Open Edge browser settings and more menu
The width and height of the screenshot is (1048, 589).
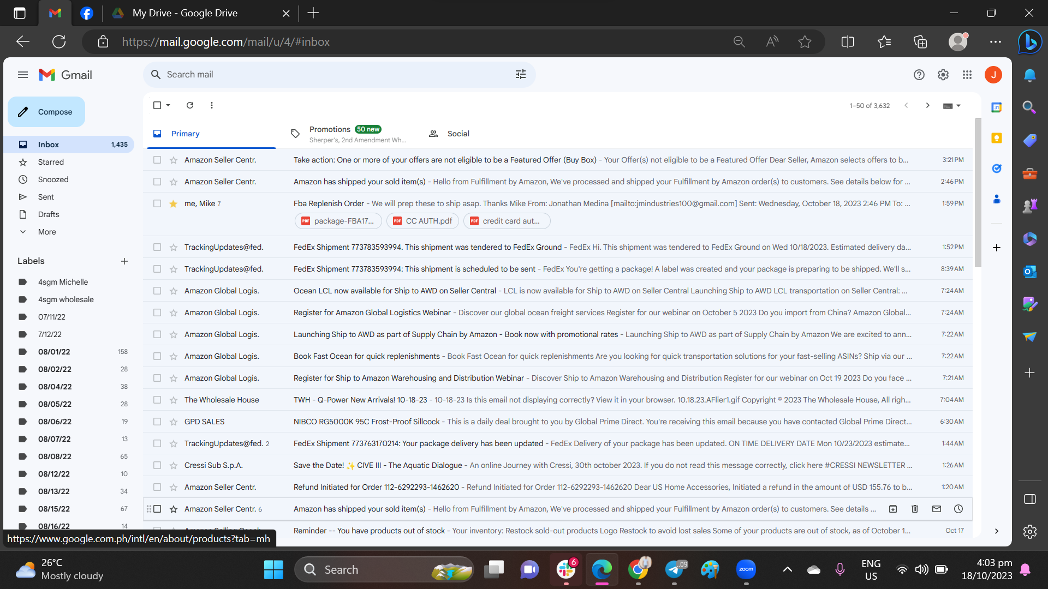996,42
